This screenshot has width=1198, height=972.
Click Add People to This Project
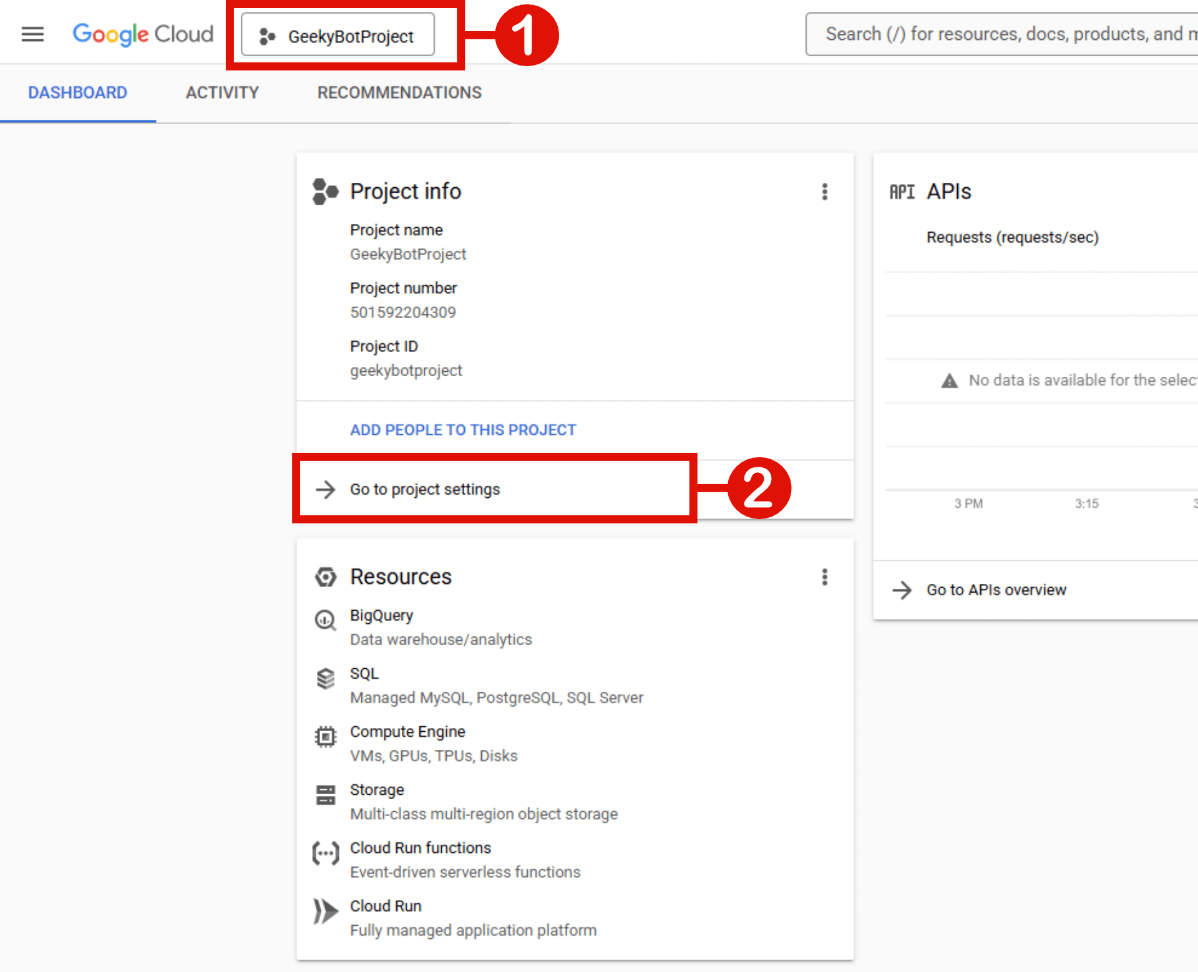pyautogui.click(x=462, y=430)
